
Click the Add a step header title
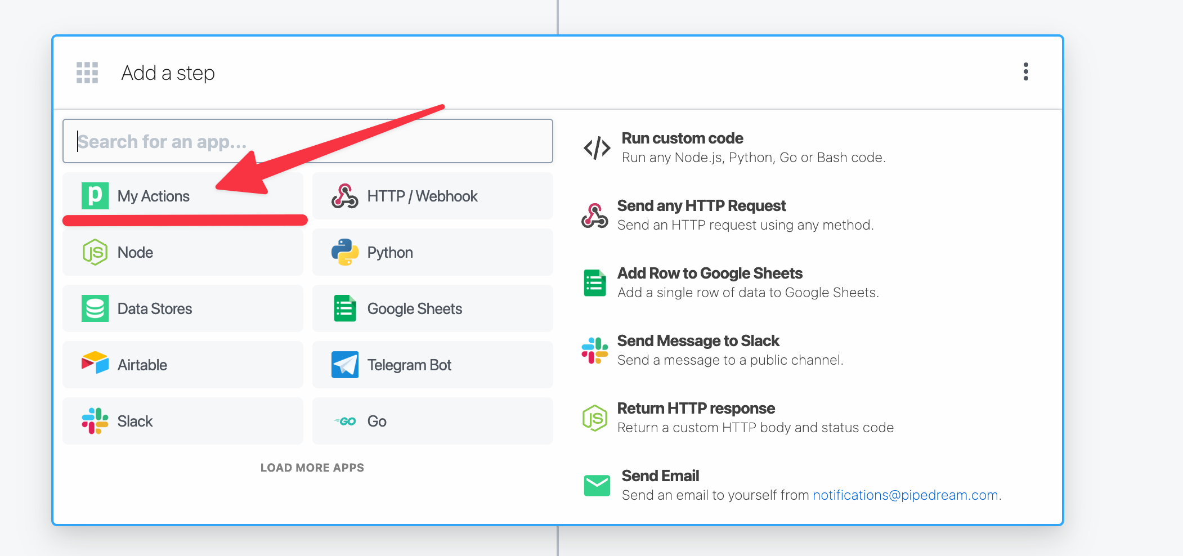[168, 73]
